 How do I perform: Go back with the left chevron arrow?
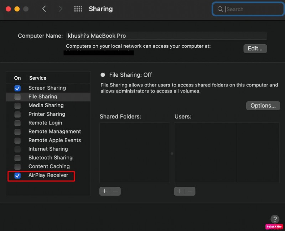[x=44, y=9]
